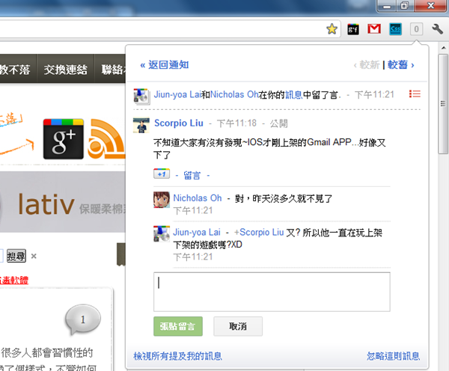Open the 聯絡 navigation menu item
449x371 pixels.
110,69
